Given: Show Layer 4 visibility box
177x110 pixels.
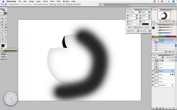Looking at the screenshot, I should 153,64.
